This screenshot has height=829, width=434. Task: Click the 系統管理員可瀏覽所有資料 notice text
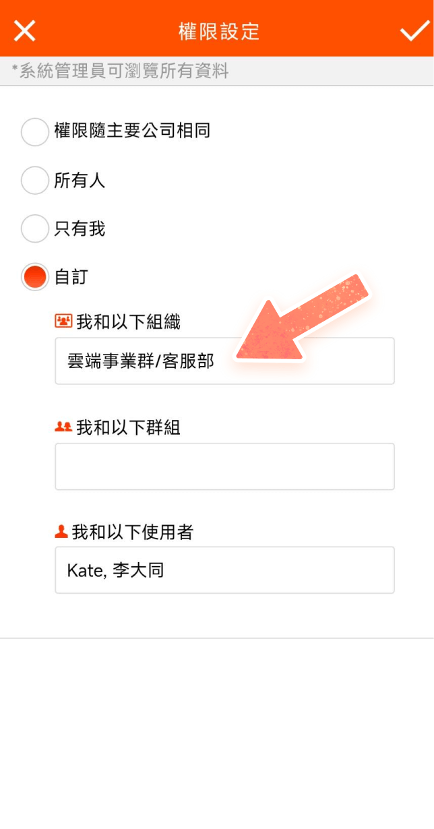click(x=121, y=71)
